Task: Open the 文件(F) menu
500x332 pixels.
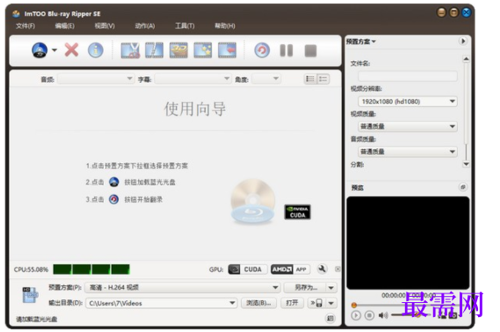Action: 25,25
